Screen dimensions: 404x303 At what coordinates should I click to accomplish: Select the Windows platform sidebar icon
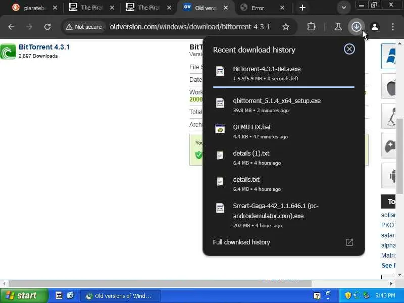pyautogui.click(x=389, y=56)
